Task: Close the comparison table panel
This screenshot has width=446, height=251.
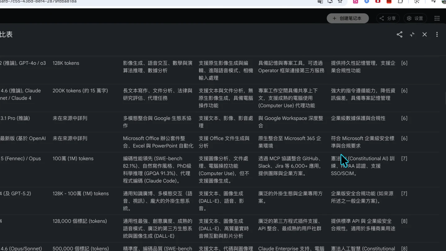Action: point(425,34)
